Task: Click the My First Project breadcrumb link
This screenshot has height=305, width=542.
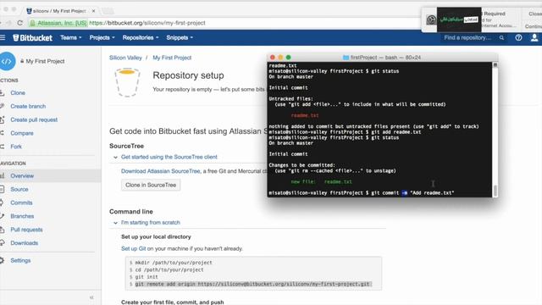Action: (172, 58)
